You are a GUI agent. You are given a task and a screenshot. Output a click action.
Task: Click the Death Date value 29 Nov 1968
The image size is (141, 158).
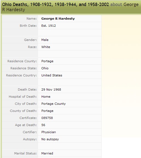tap(51, 90)
